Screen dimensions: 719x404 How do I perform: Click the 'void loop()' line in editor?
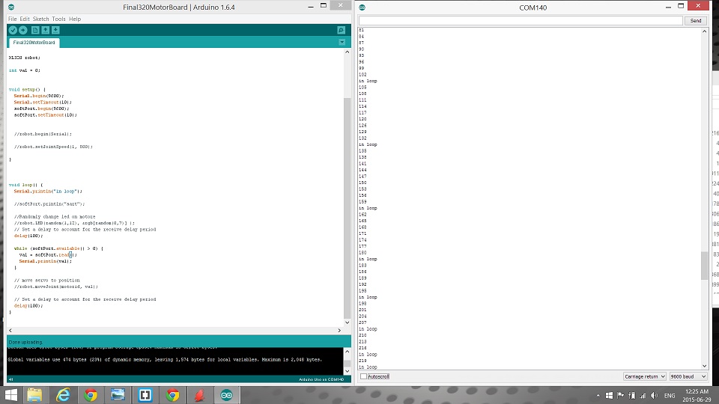click(25, 185)
